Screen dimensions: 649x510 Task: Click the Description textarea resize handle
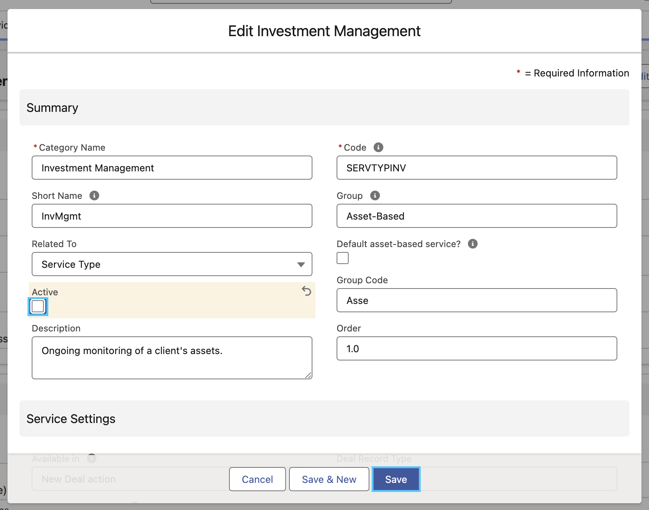coord(308,375)
